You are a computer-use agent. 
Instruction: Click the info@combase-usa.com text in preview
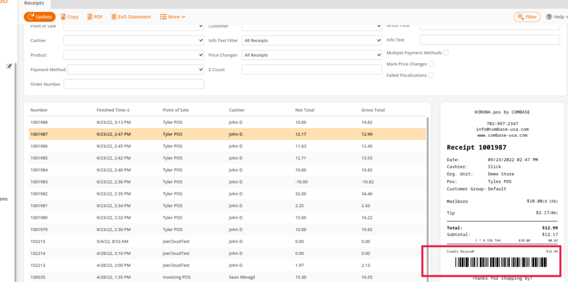tap(502, 129)
